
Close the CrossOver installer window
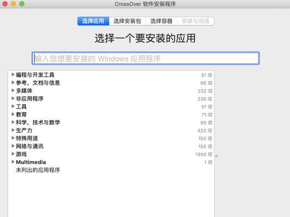tap(5, 4)
